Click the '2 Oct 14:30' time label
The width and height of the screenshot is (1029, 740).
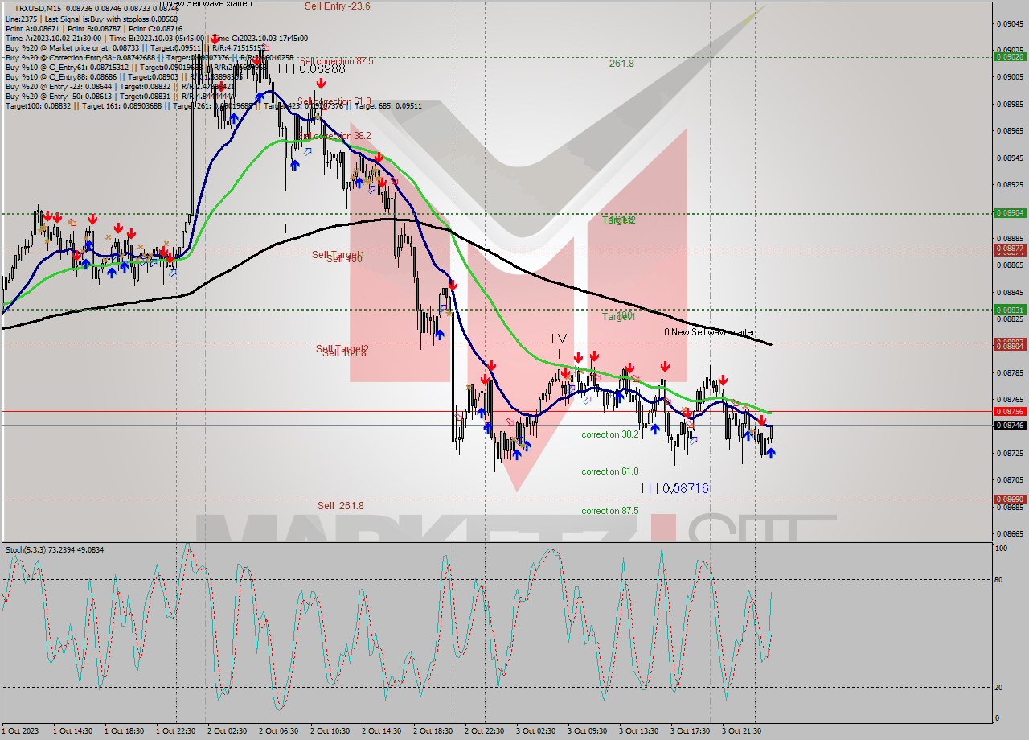382,730
